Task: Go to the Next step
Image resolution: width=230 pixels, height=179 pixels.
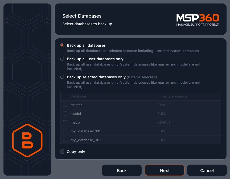Action: (165, 170)
